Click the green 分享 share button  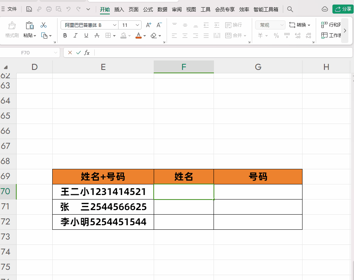pos(343,9)
